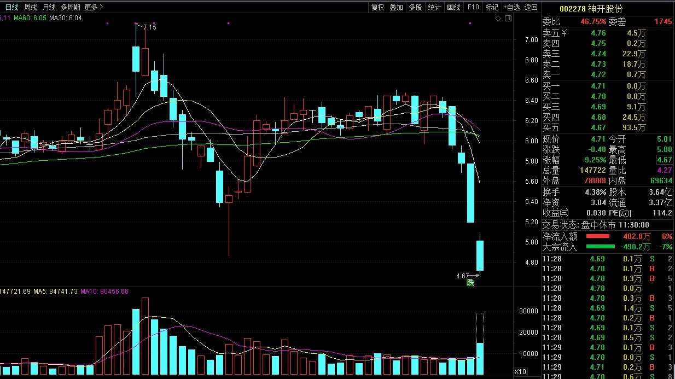Image resolution: width=675 pixels, height=379 pixels.
Task: Switch to the 周线 weekly chart tab
Action: [x=31, y=7]
